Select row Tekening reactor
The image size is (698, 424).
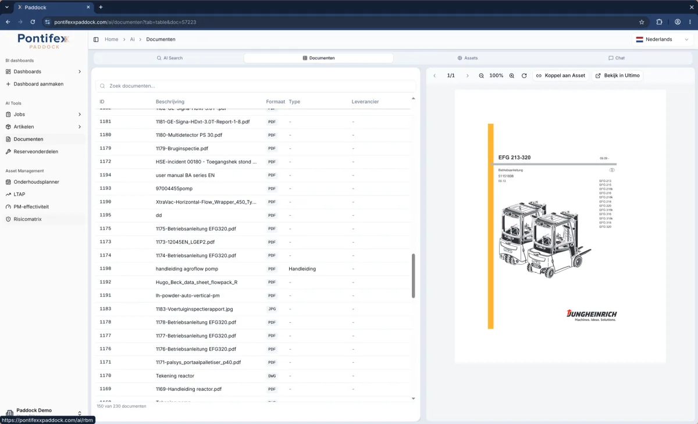point(254,376)
